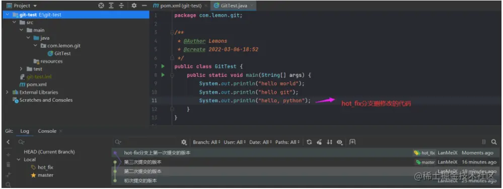Click the Collapse All icon in Project toolbar
The height and width of the screenshot is (189, 503).
point(121,6)
